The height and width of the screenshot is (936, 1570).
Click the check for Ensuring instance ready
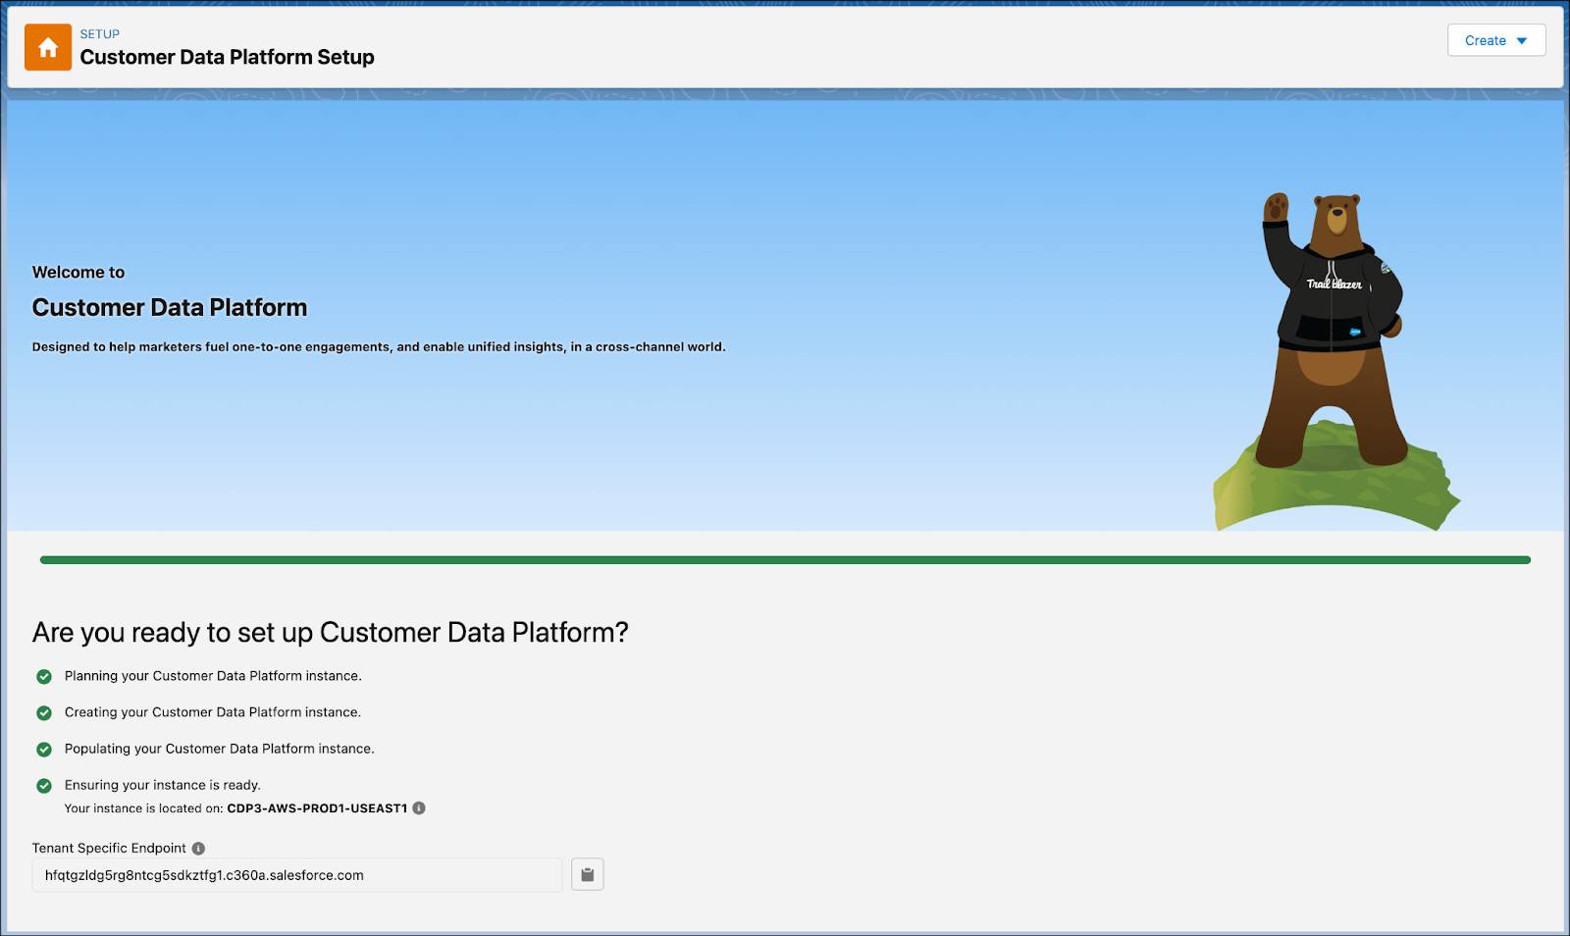point(44,785)
